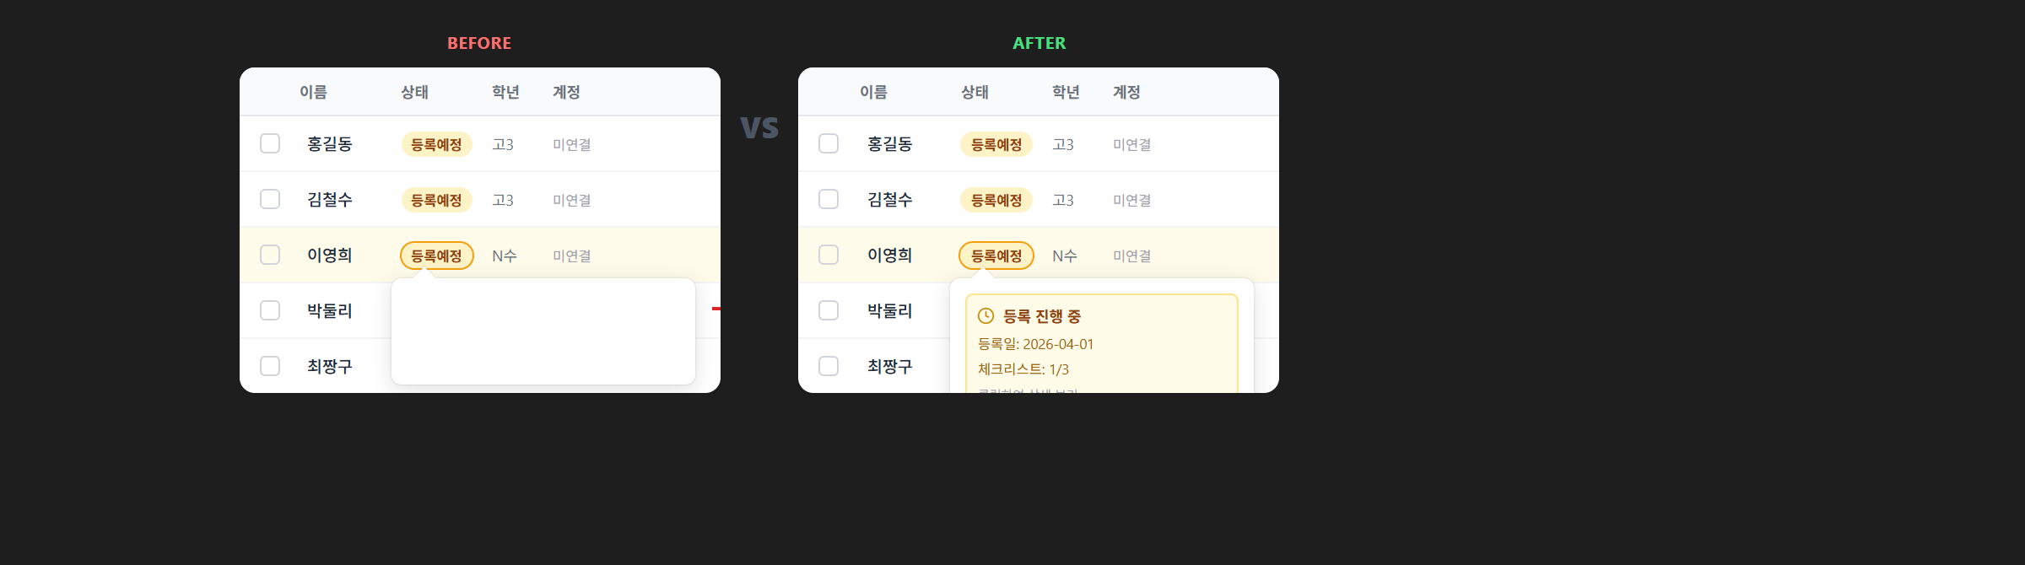The image size is (2025, 565).
Task: Click the clock icon in the tooltip
Action: tap(987, 315)
